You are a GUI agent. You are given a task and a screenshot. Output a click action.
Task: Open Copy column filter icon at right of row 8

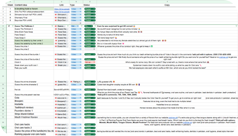pyautogui.click(x=236, y=26)
